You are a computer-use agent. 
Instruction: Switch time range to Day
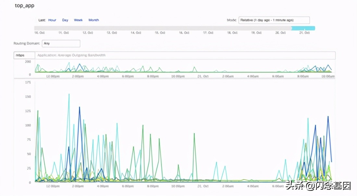point(65,20)
